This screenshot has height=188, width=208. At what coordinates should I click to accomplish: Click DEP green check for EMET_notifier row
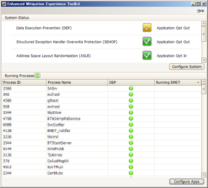tap(131, 131)
